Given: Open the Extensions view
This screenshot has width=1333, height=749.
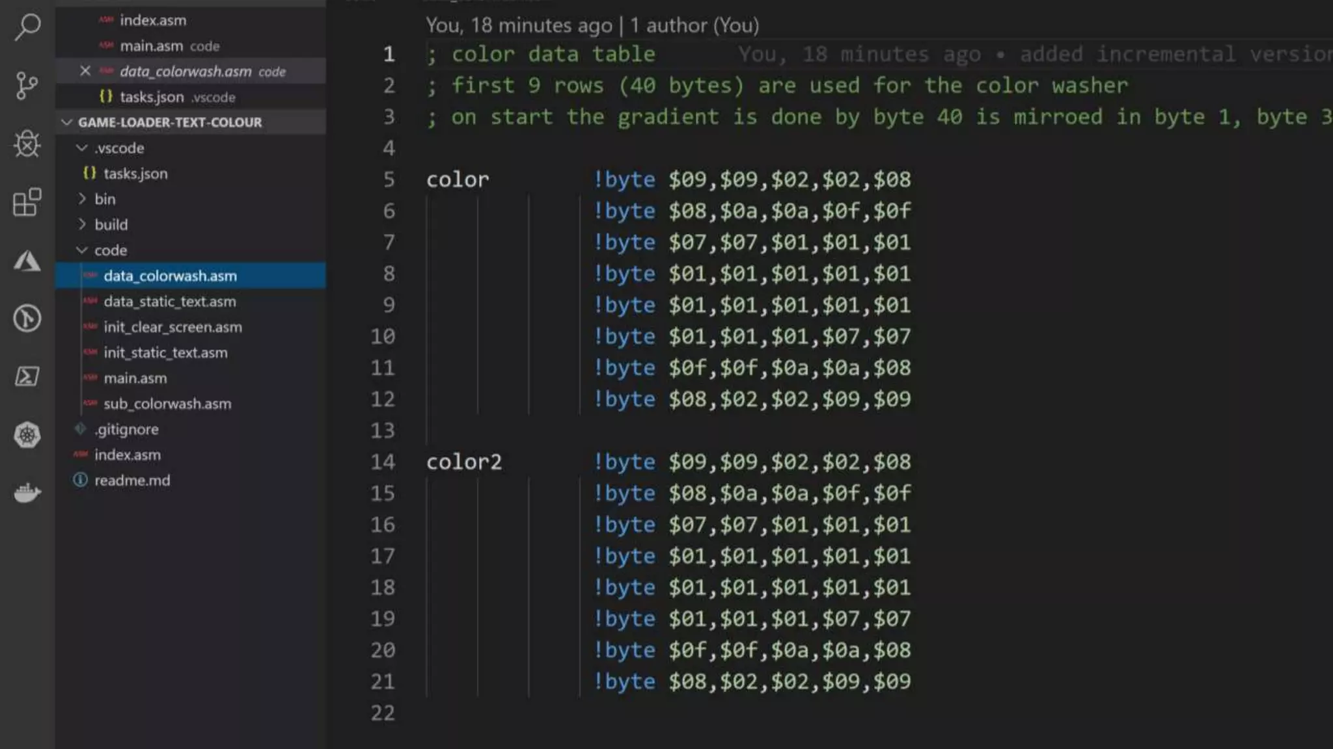Looking at the screenshot, I should pyautogui.click(x=27, y=202).
